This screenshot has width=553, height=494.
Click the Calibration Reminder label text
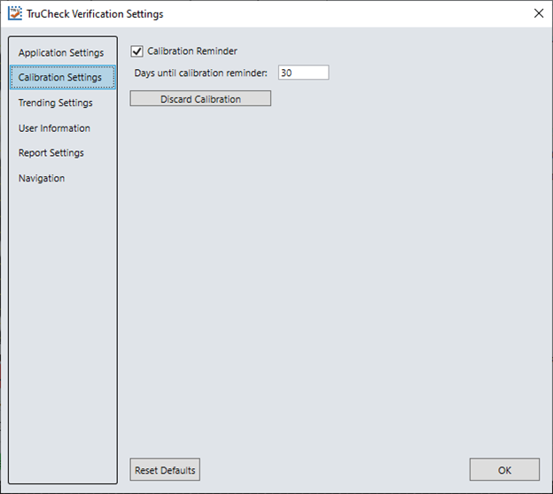192,51
